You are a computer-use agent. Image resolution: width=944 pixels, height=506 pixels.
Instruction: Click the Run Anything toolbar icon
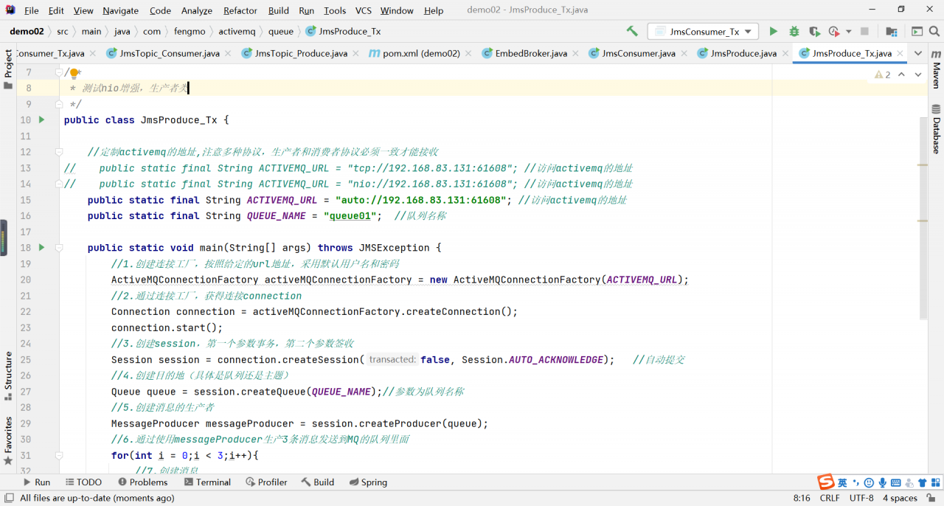pos(917,32)
